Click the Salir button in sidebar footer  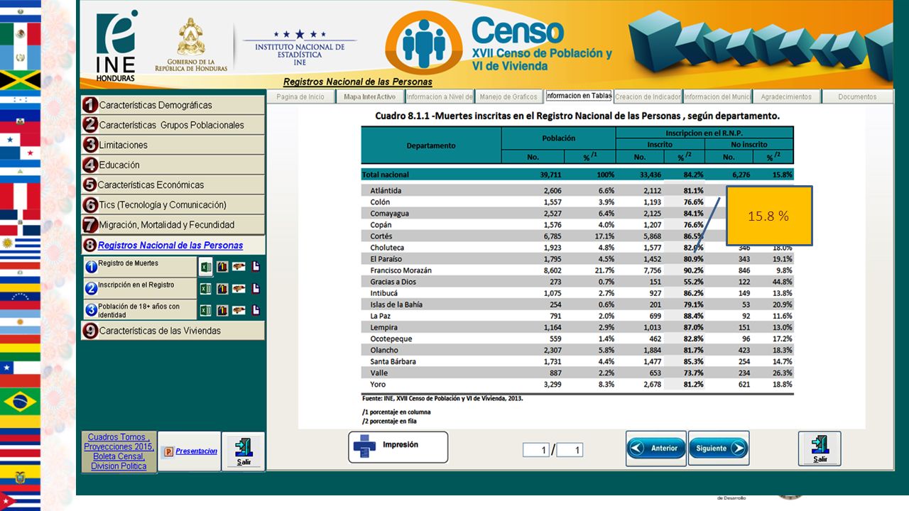click(243, 451)
